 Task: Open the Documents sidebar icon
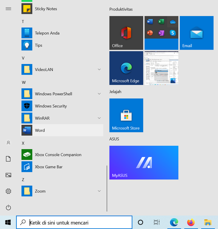click(x=8, y=159)
